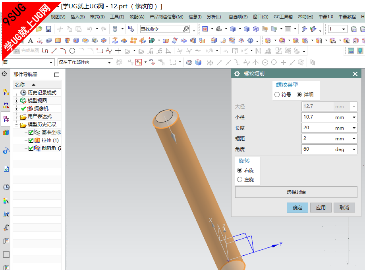Select the Profile sketch tool

click(45, 51)
